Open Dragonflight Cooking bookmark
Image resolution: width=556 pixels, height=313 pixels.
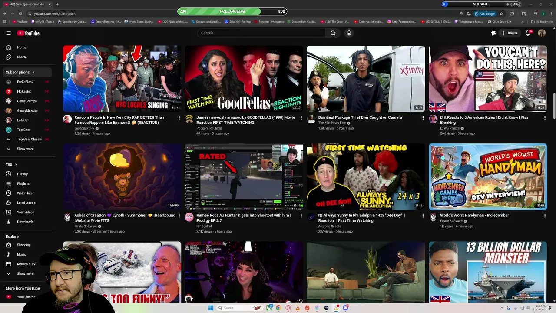(301, 21)
